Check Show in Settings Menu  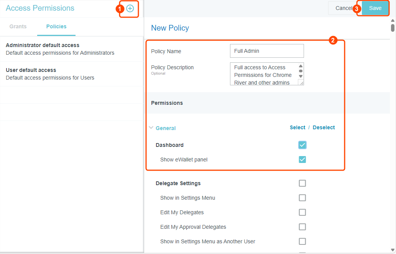coord(302,198)
